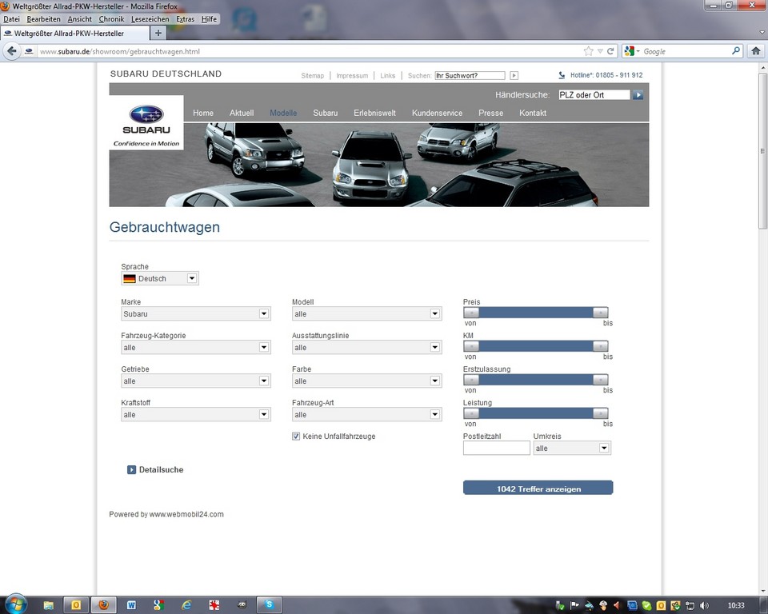768x614 pixels.
Task: Open the Farbe dropdown
Action: [x=367, y=381]
